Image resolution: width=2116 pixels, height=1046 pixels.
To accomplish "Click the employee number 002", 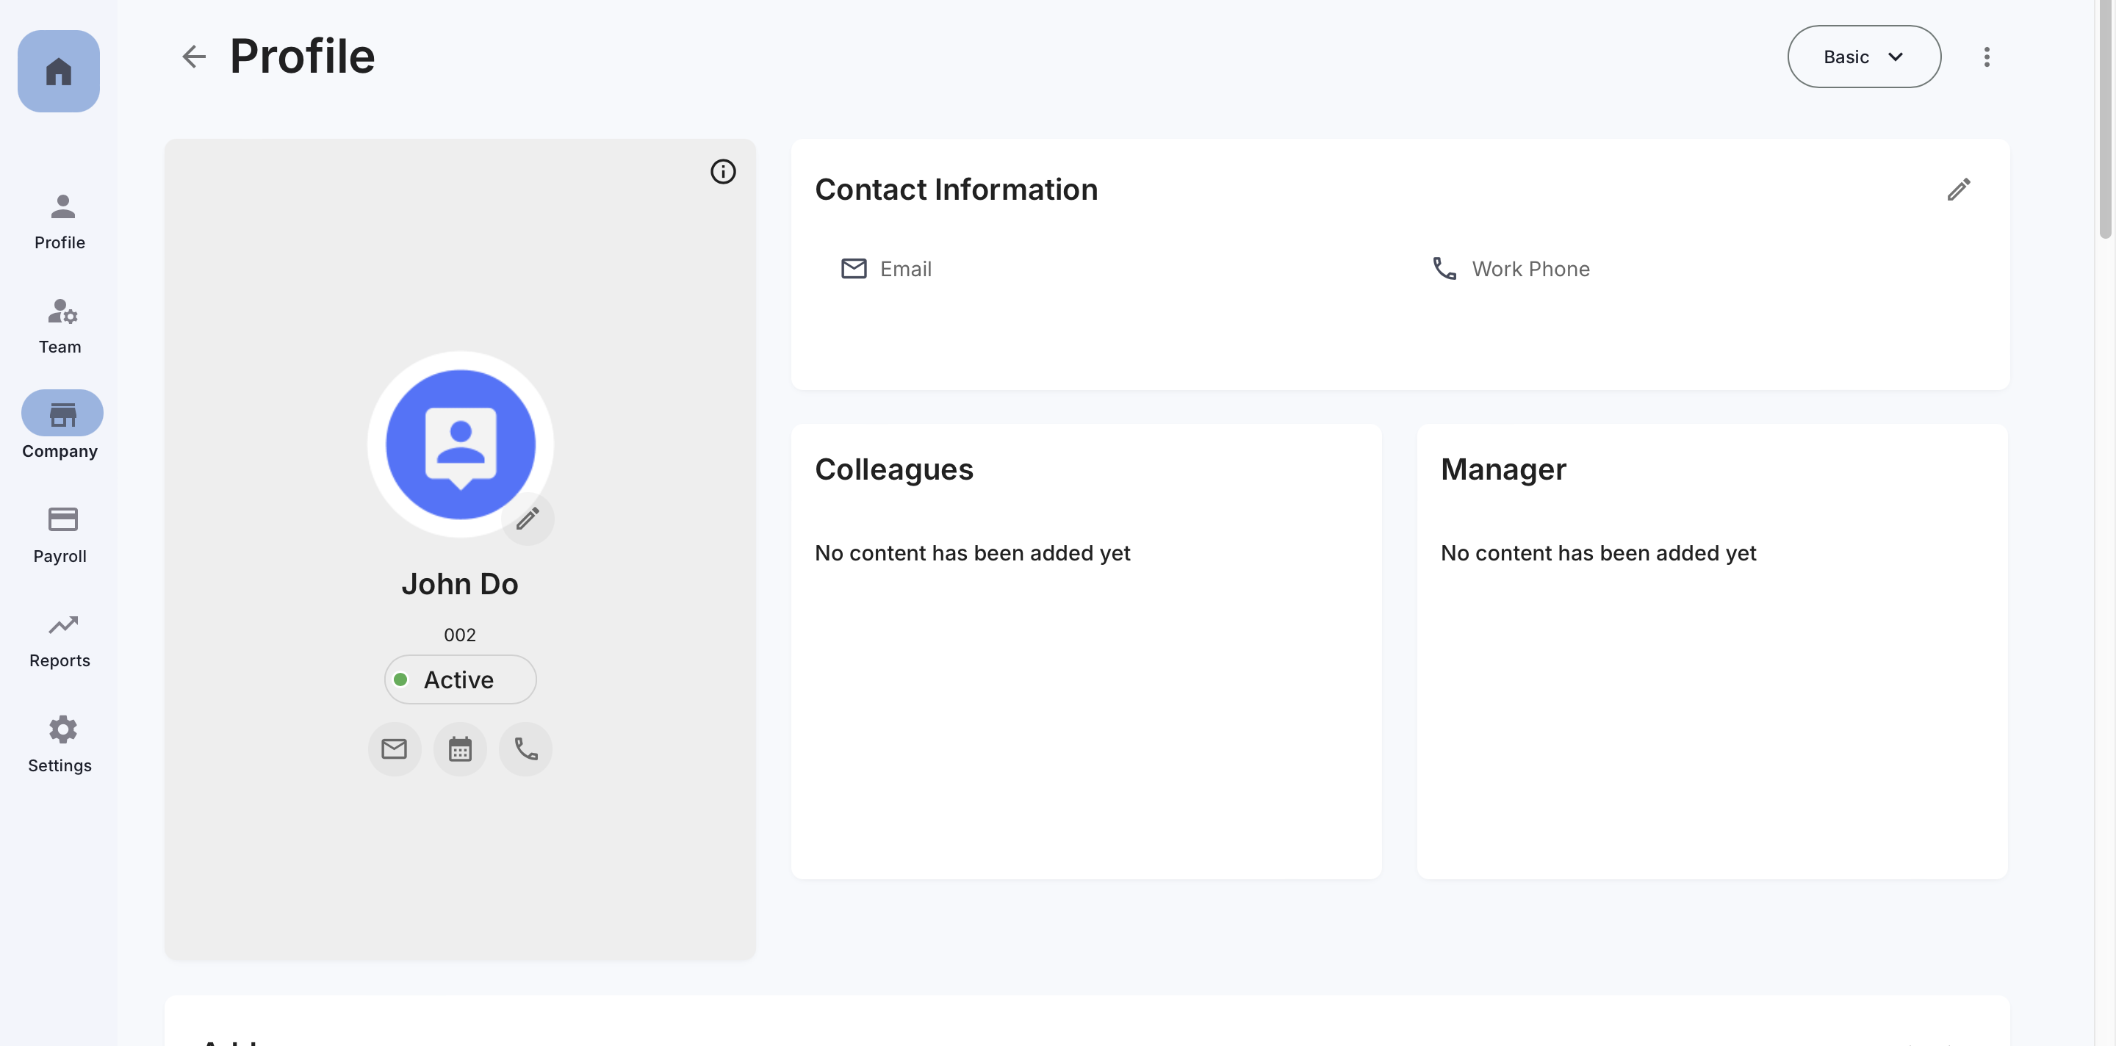I will coord(460,635).
